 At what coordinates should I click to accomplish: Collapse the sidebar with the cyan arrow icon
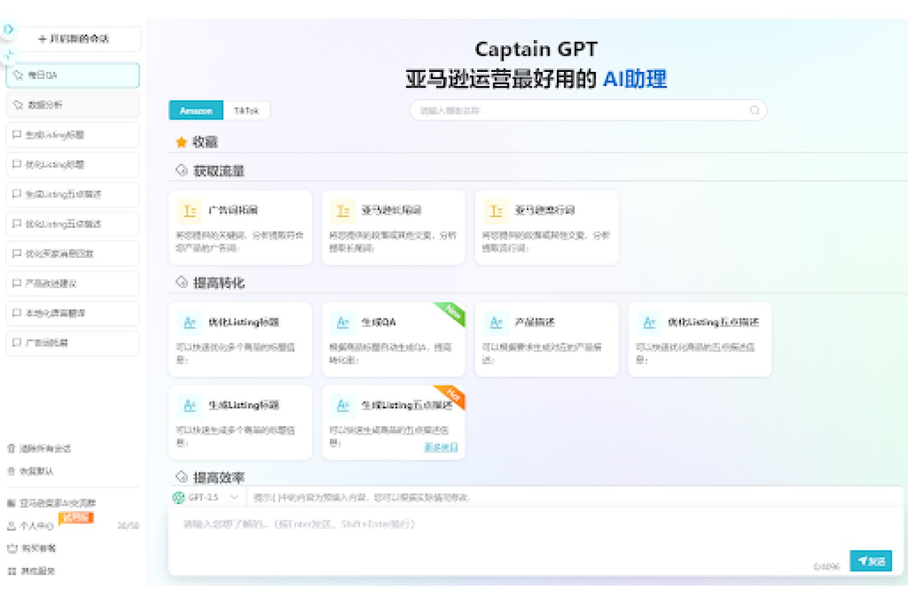(8, 28)
